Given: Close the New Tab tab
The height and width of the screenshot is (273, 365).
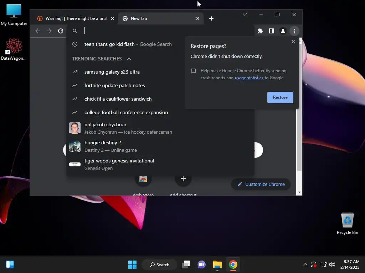Looking at the screenshot, I should pos(197,18).
